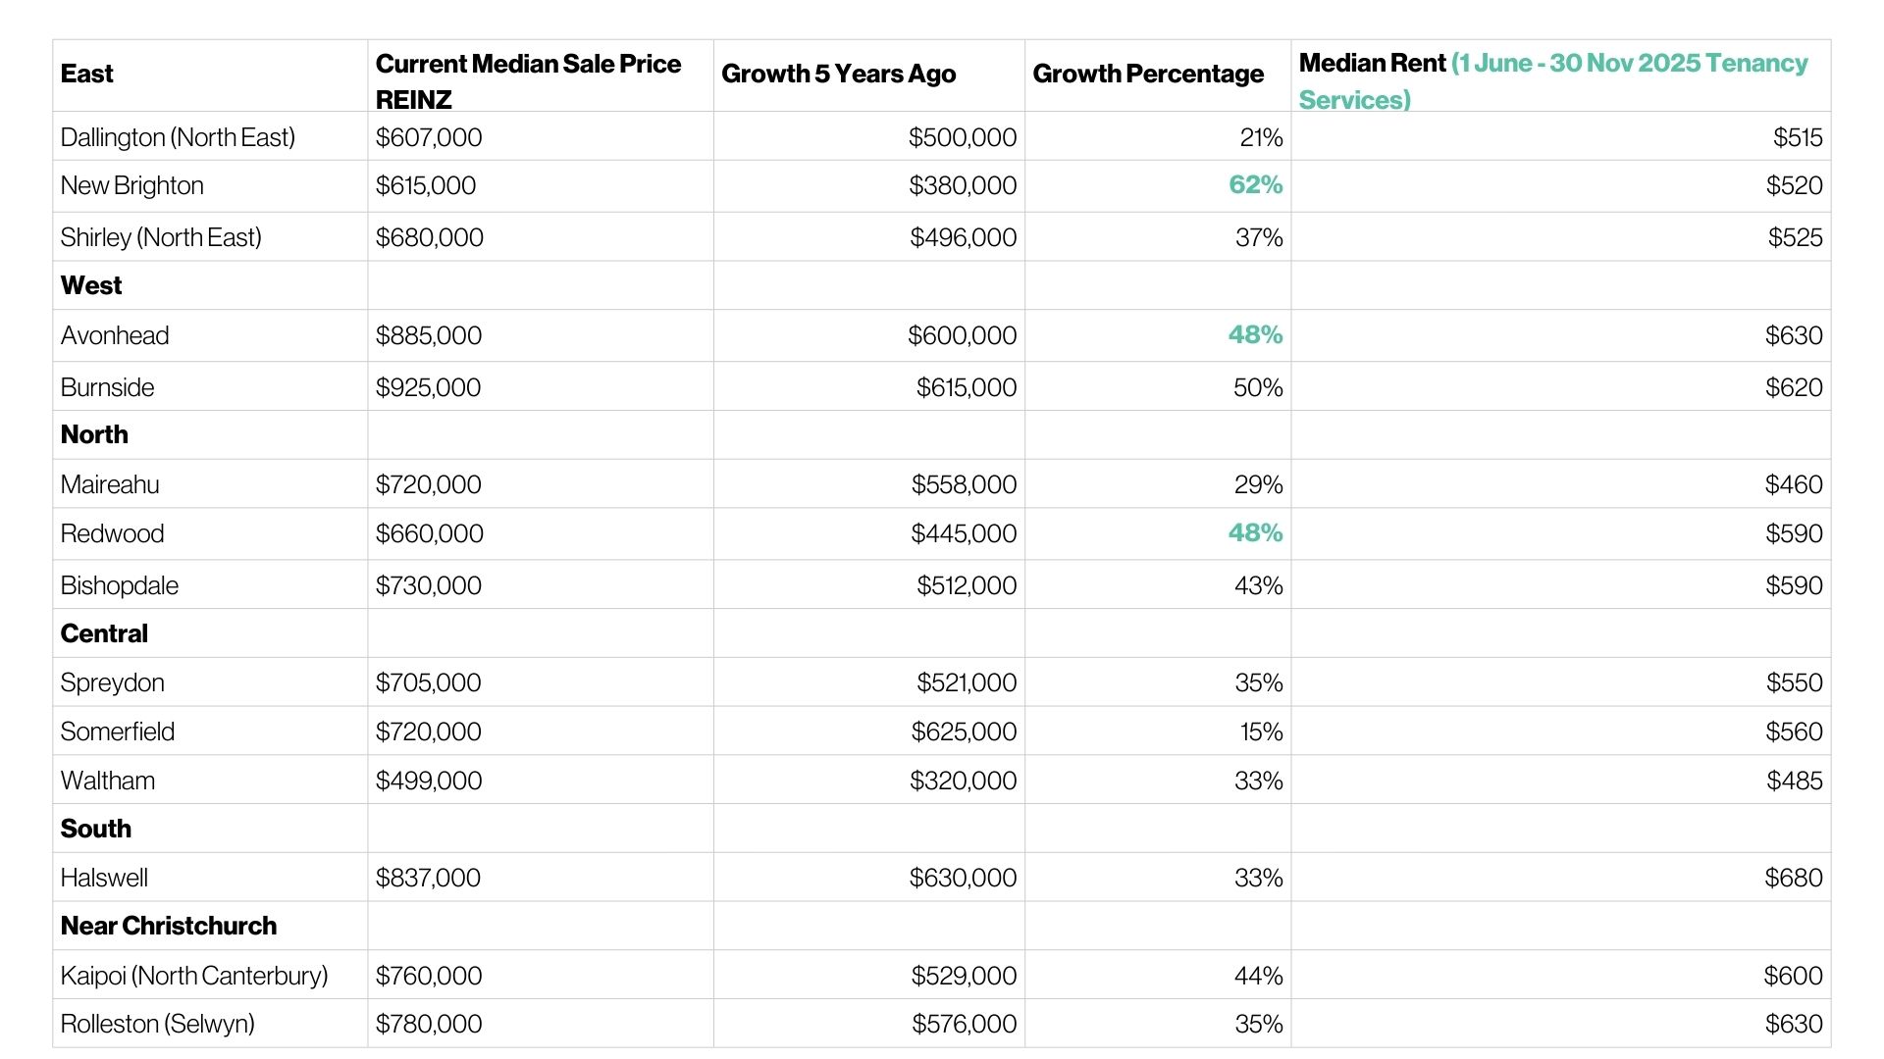1884x1059 pixels.
Task: Click the Kaipoi (North Canterbury) row label
Action: tap(194, 976)
